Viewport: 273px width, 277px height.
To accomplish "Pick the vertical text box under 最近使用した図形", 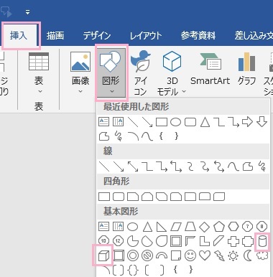I will pyautogui.click(x=119, y=122).
